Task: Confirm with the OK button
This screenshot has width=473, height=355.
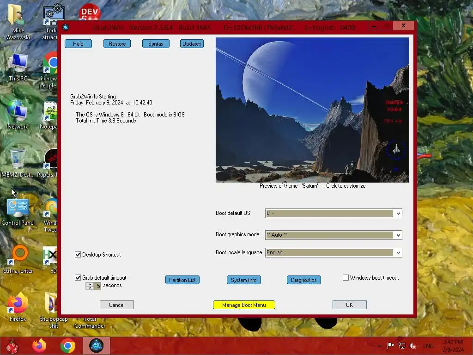Action: click(350, 305)
